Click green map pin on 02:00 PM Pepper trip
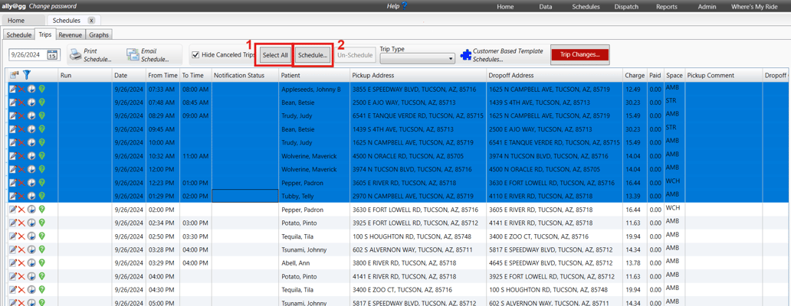This screenshot has height=306, width=791. pos(42,210)
